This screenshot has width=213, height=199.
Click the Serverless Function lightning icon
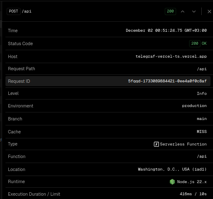[x=156, y=144]
